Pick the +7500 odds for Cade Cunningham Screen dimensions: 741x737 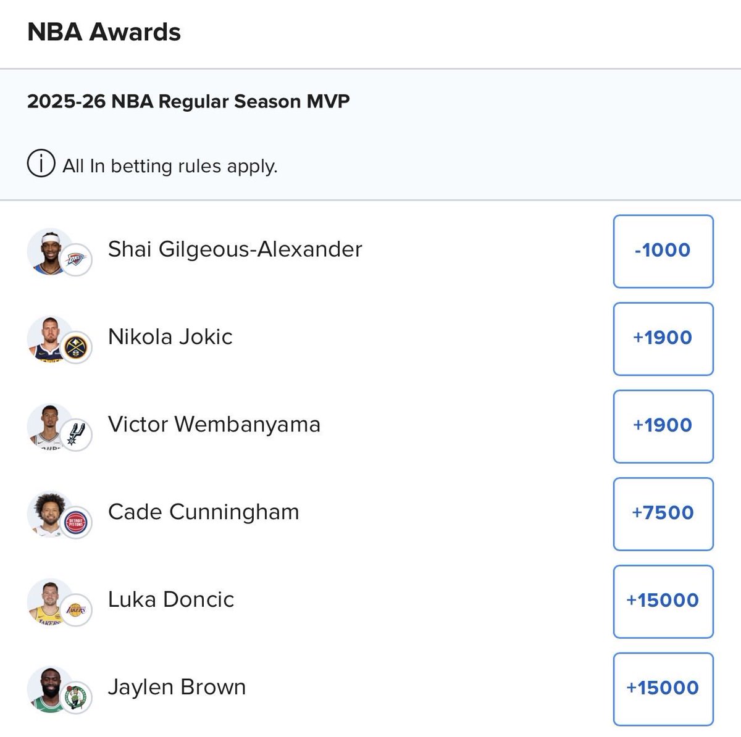pyautogui.click(x=663, y=514)
